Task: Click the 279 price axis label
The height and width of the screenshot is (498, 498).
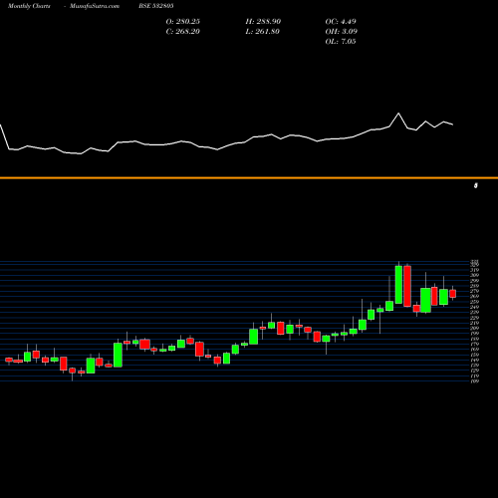Action: point(475,291)
